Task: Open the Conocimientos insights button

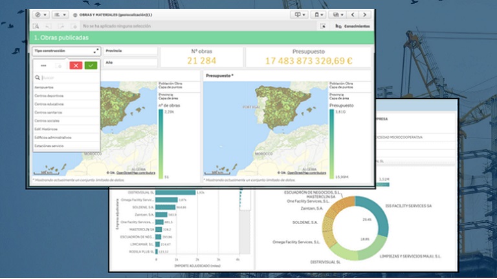Action: point(353,26)
